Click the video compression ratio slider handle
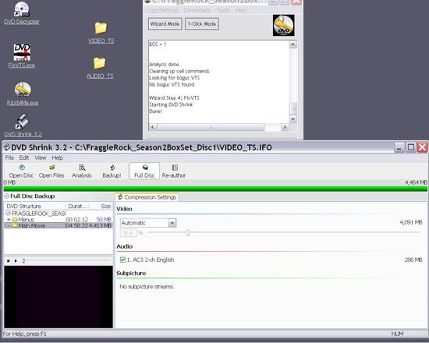The height and width of the screenshot is (343, 429). [x=188, y=233]
